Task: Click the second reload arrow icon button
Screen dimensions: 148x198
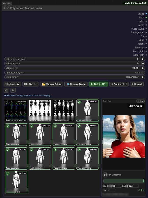Action: tap(13, 90)
